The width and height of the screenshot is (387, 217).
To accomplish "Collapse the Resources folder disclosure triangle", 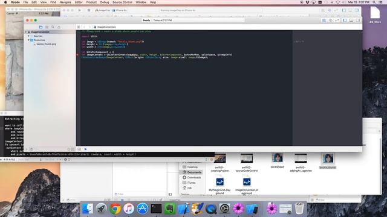I will point(28,40).
